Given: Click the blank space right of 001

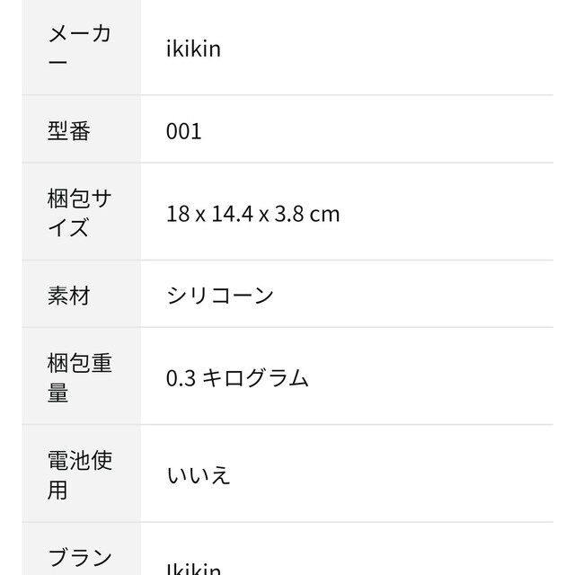Looking at the screenshot, I should pos(377,129).
